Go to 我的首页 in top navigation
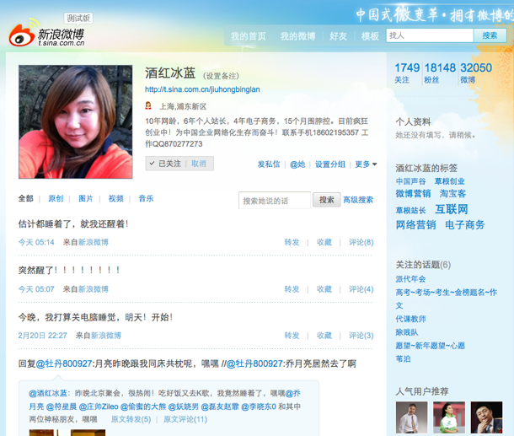This screenshot has width=514, height=436. tap(248, 36)
